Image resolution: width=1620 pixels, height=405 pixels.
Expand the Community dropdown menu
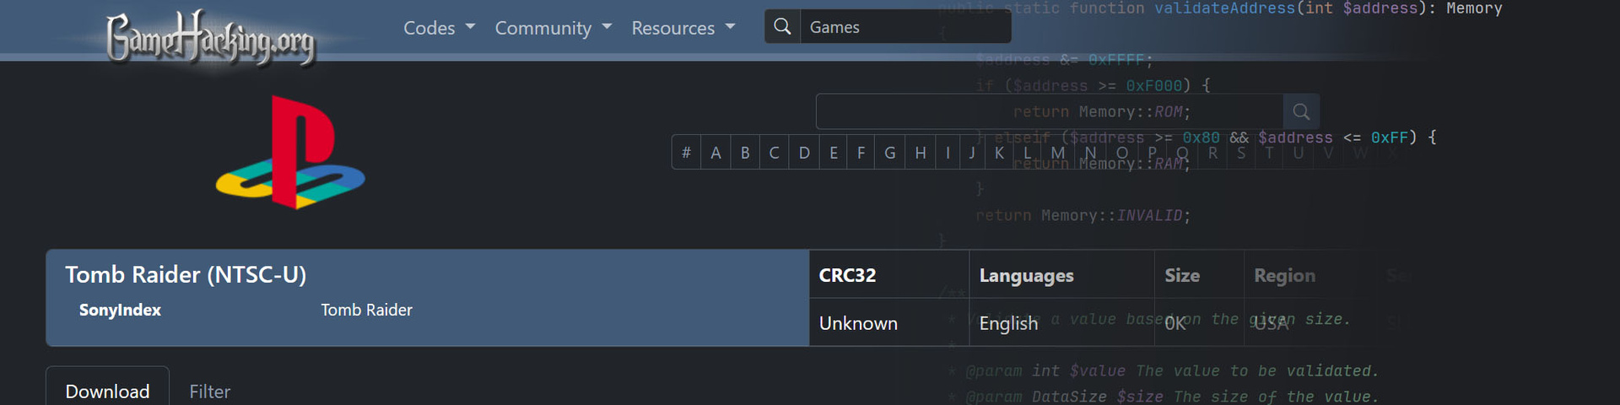(x=553, y=28)
